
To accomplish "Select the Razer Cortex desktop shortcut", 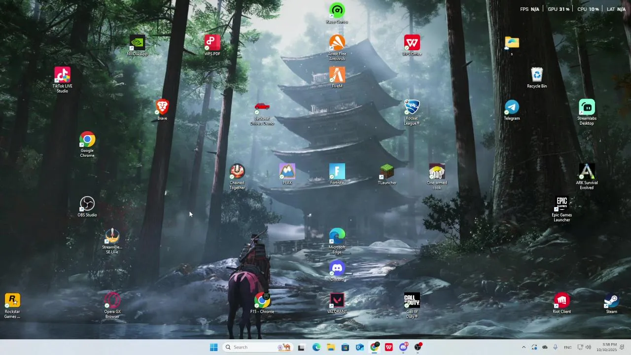I will pyautogui.click(x=337, y=13).
